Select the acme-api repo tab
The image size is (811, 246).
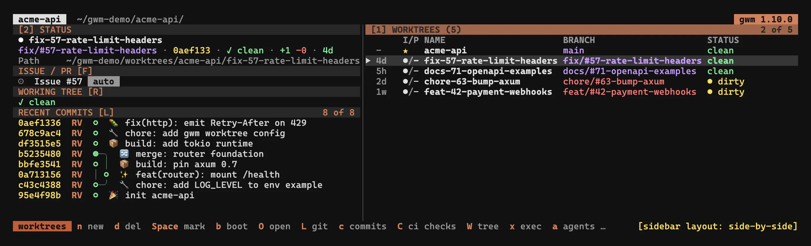[x=39, y=19]
